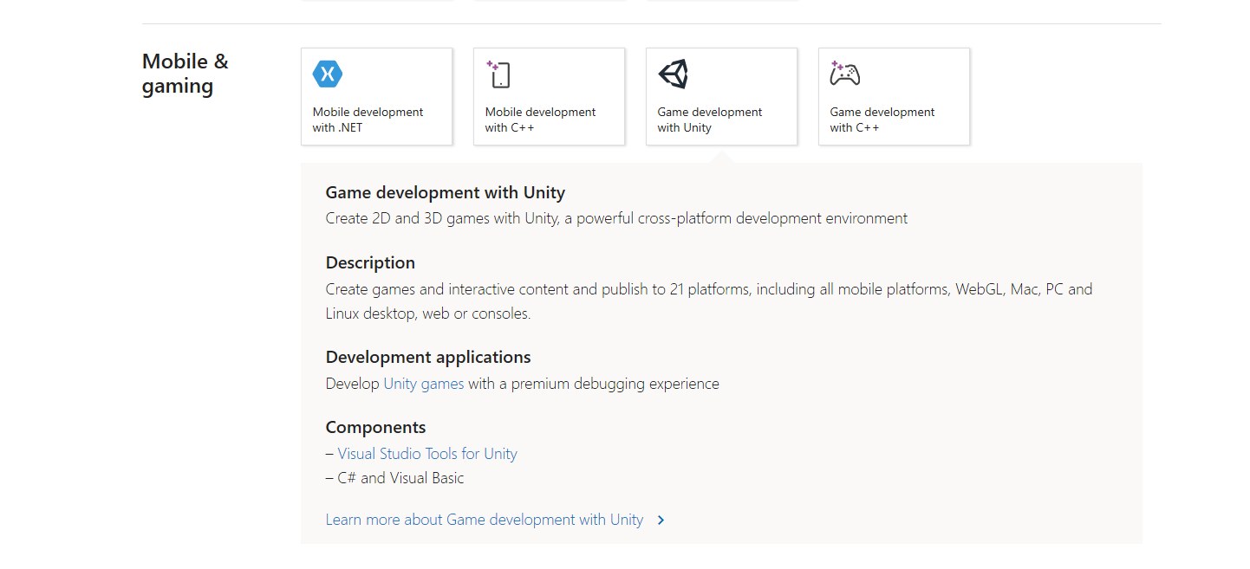Click the Xamarin hexagon X icon
Viewport: 1250px width, 569px height.
tap(328, 74)
